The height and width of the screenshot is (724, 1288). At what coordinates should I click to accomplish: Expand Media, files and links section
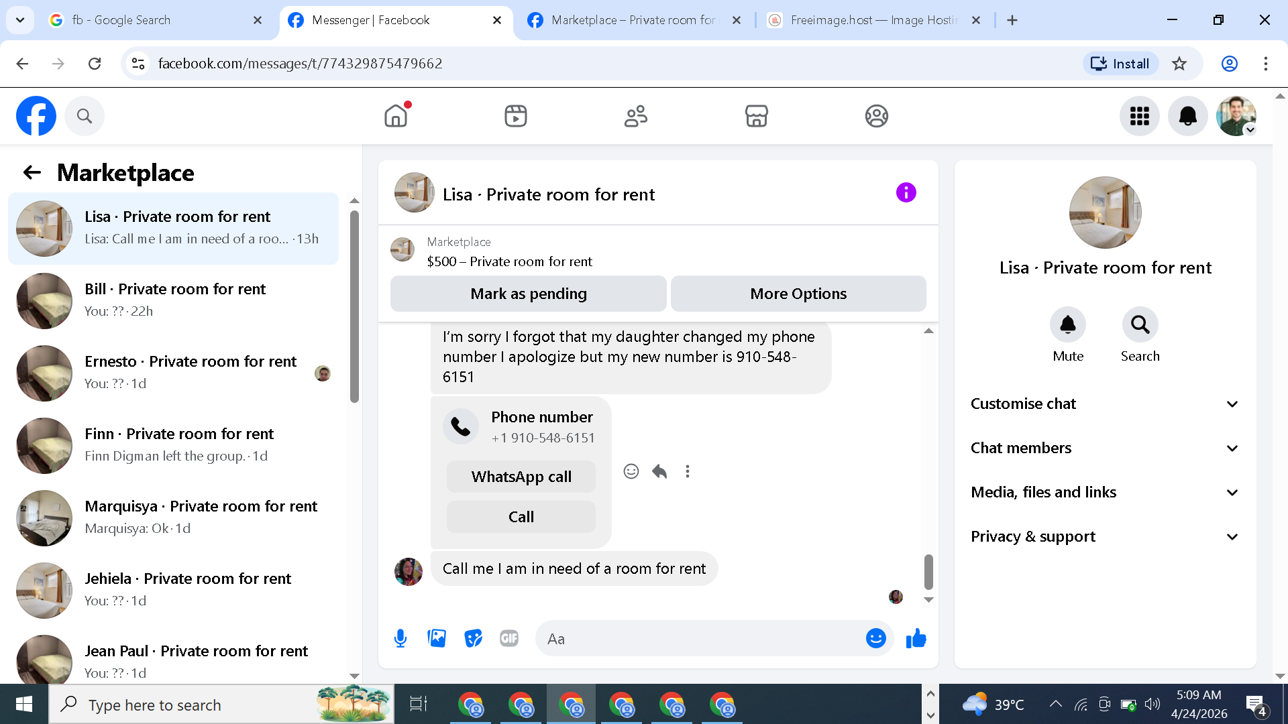(1104, 493)
